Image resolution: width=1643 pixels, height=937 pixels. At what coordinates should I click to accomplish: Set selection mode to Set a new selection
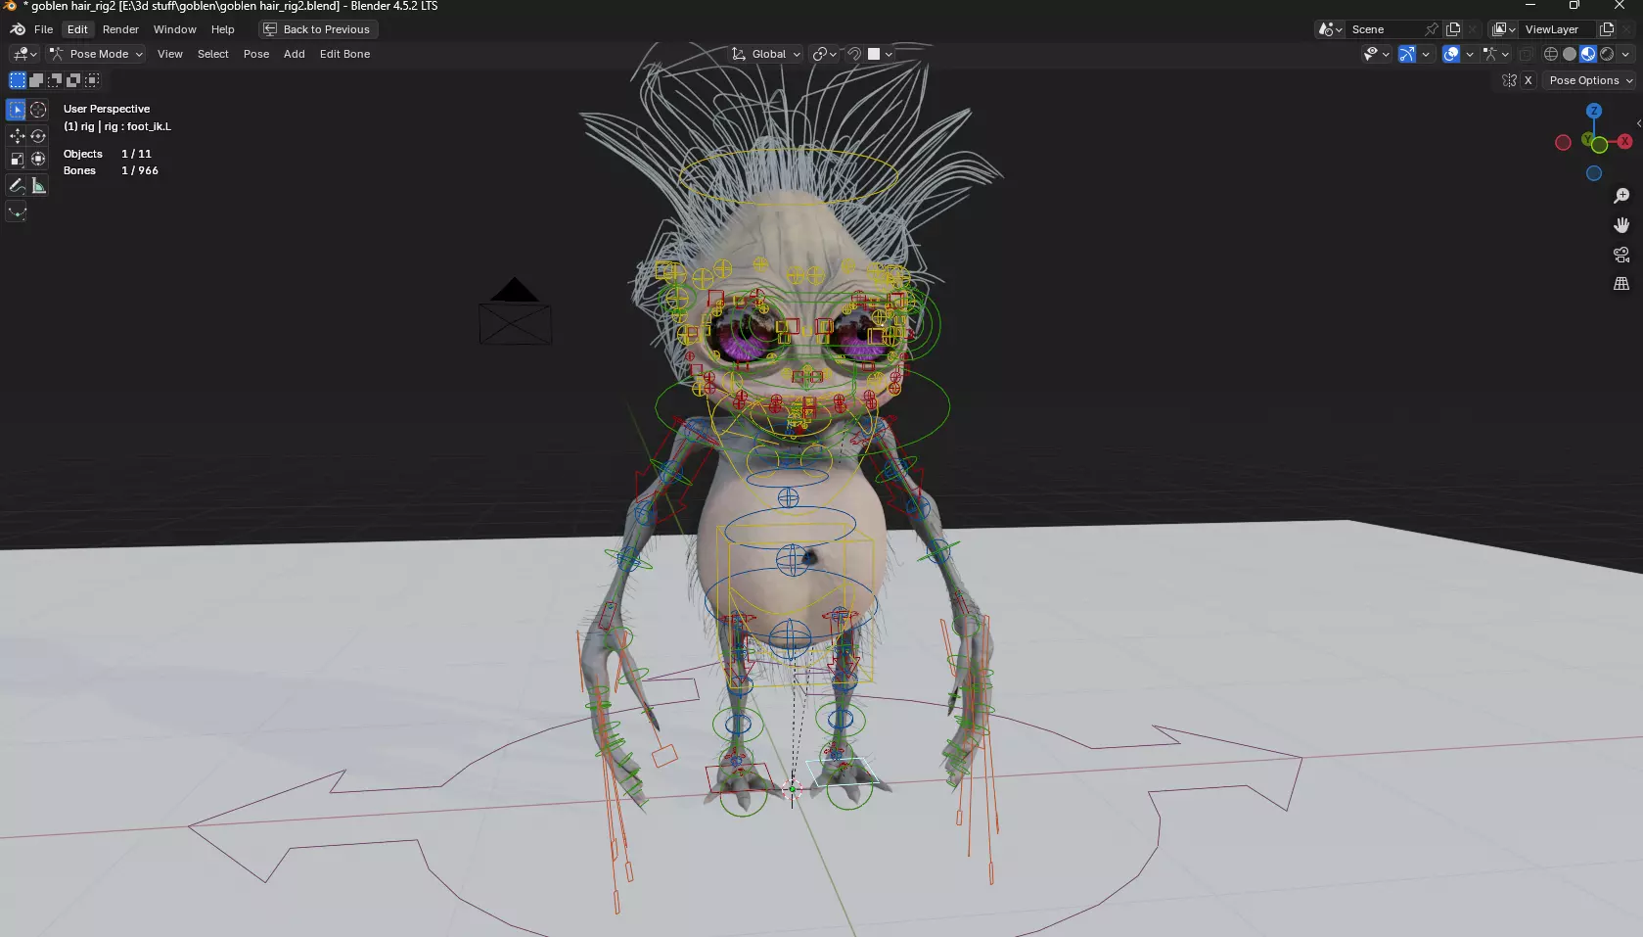coord(18,80)
